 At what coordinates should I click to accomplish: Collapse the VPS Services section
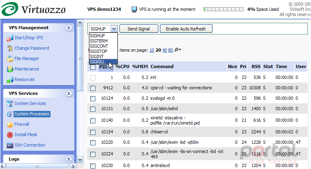click(x=69, y=93)
